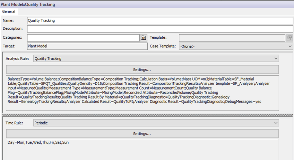The width and height of the screenshot is (294, 160).
Task: Open Analysis Rule Settings button
Action: pyautogui.click(x=142, y=69)
